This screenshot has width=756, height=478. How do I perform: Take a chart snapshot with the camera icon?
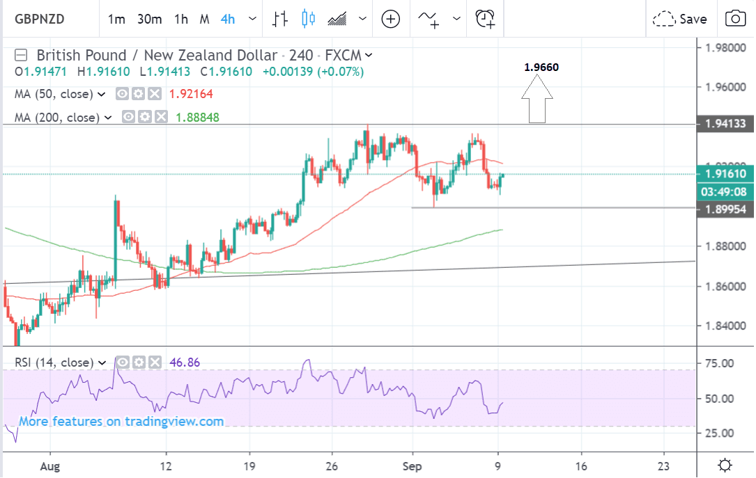pyautogui.click(x=734, y=19)
